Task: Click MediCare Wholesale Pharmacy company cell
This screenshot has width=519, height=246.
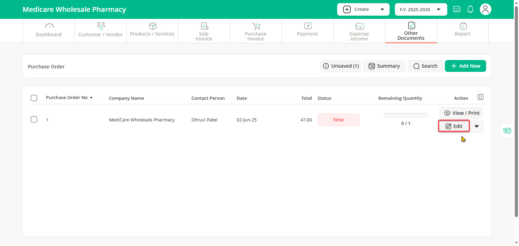Action: (142, 120)
